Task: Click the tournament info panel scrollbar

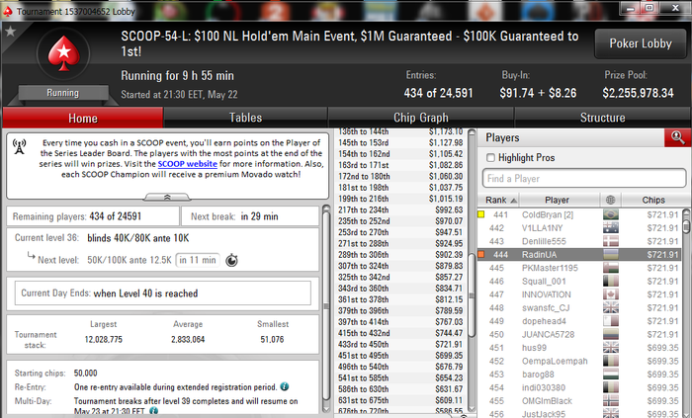Action: tap(326, 308)
